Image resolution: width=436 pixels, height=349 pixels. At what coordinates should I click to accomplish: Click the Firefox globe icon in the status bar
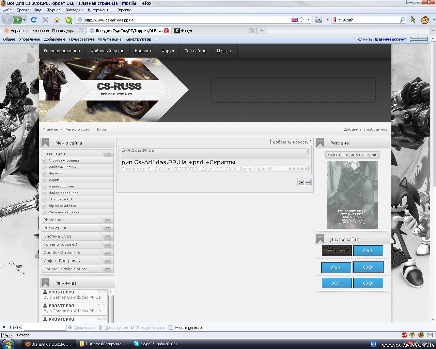point(421,335)
